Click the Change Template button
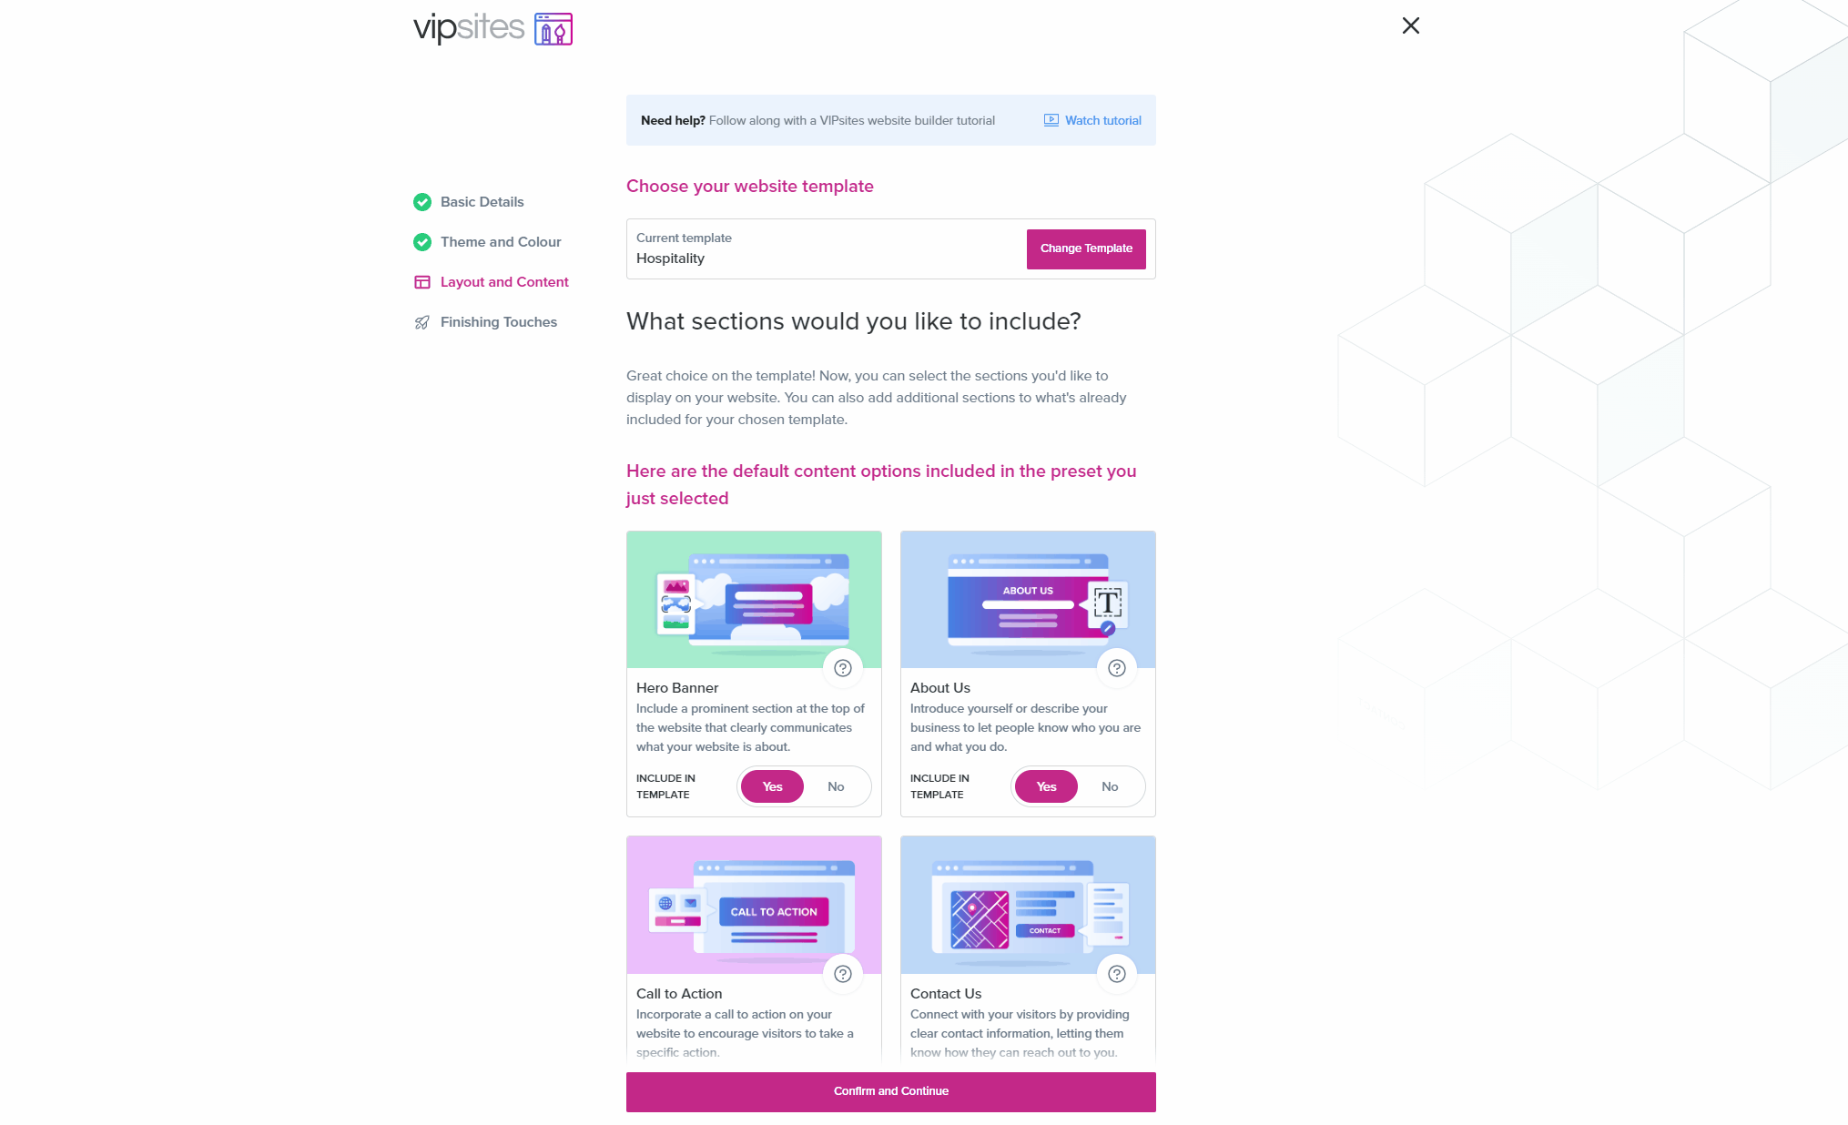 [1085, 248]
